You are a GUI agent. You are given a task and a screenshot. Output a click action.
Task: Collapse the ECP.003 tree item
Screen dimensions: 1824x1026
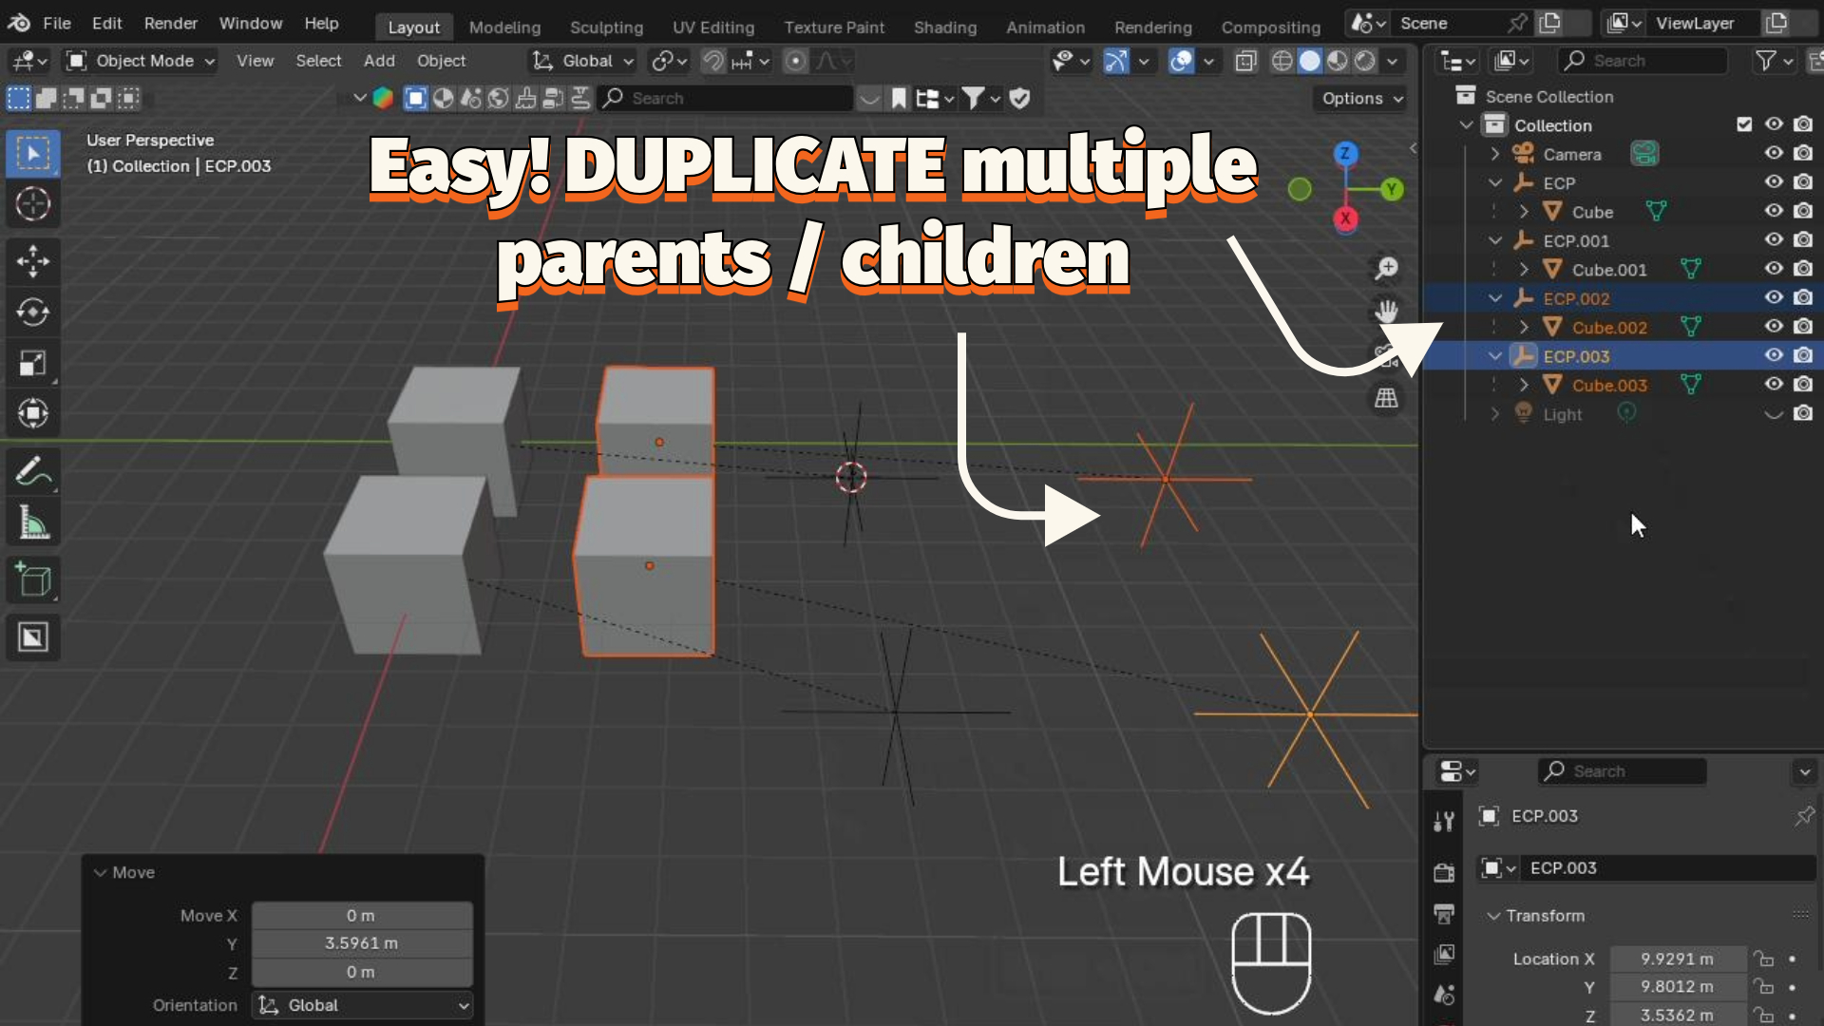(x=1495, y=356)
